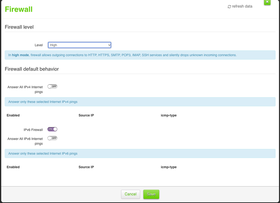
Task: Click the Cancel button
Action: pos(130,194)
